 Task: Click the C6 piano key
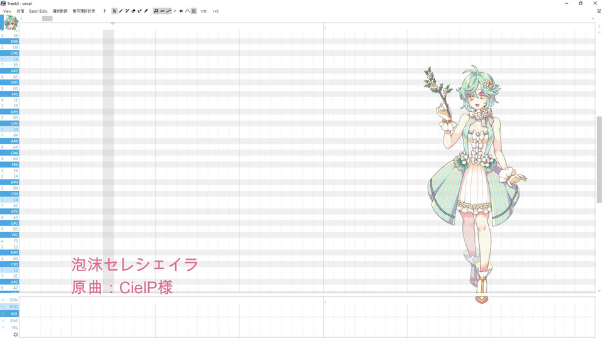pos(9,59)
